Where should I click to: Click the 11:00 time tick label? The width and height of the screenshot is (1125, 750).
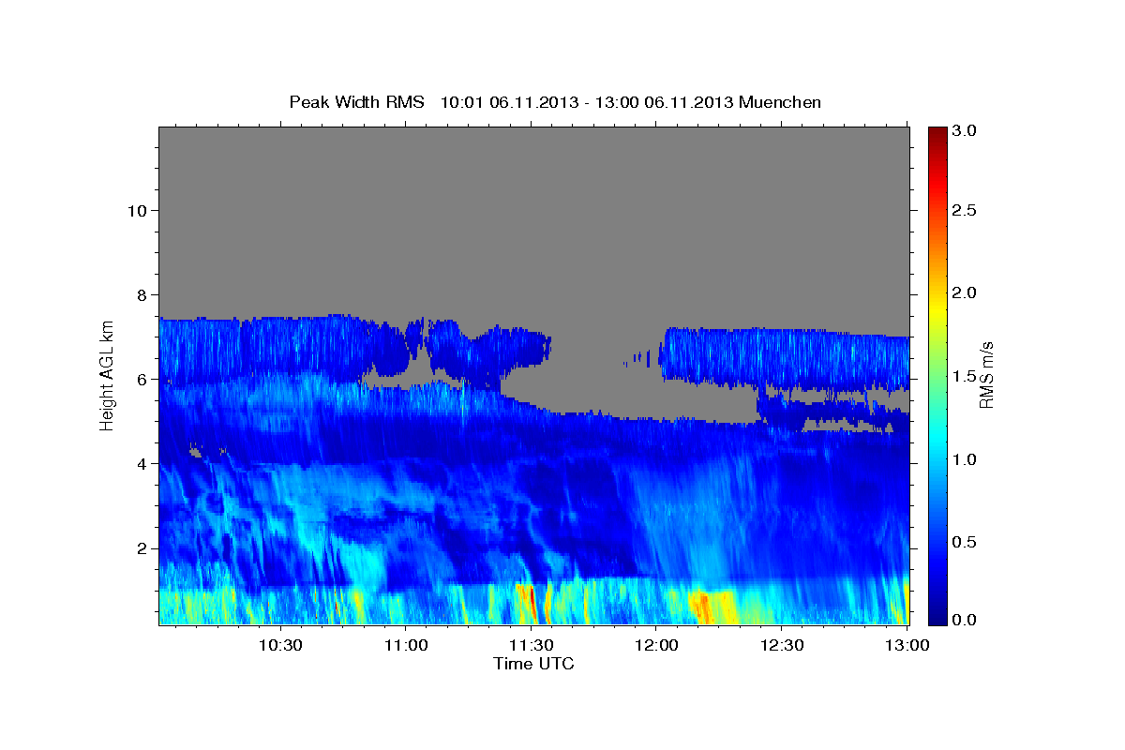point(406,645)
